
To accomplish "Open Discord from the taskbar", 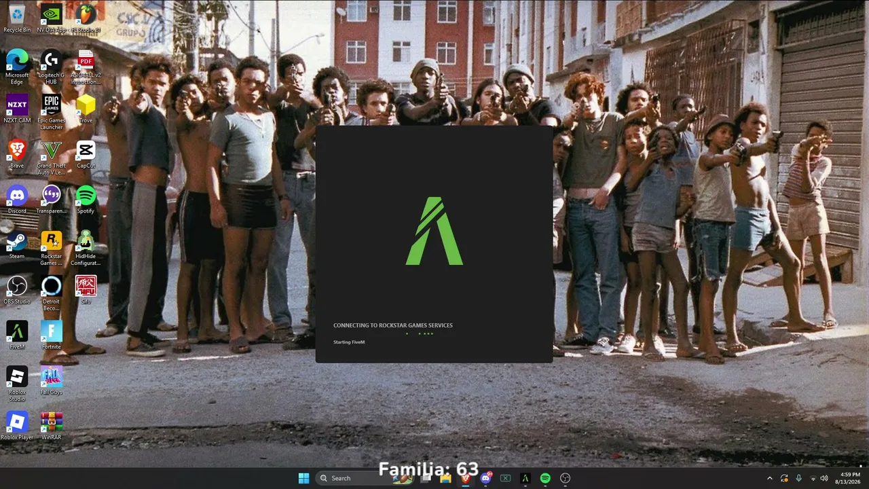I will pyautogui.click(x=485, y=478).
